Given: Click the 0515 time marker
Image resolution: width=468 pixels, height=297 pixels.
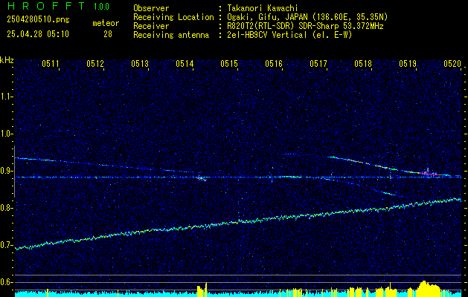Looking at the screenshot, I should pyautogui.click(x=229, y=63).
